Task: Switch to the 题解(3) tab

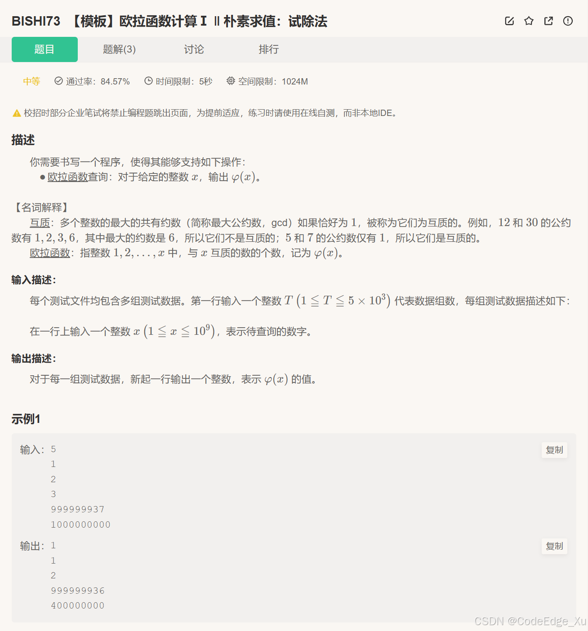Action: pyautogui.click(x=119, y=49)
